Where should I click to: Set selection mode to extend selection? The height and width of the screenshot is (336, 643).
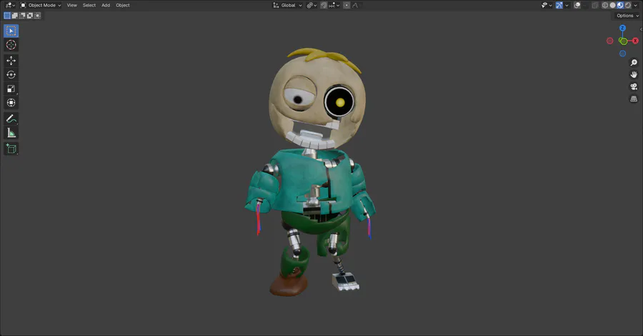[x=15, y=16]
